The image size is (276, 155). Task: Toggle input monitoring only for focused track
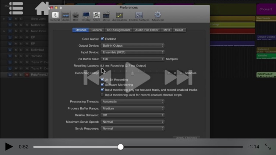point(102,90)
